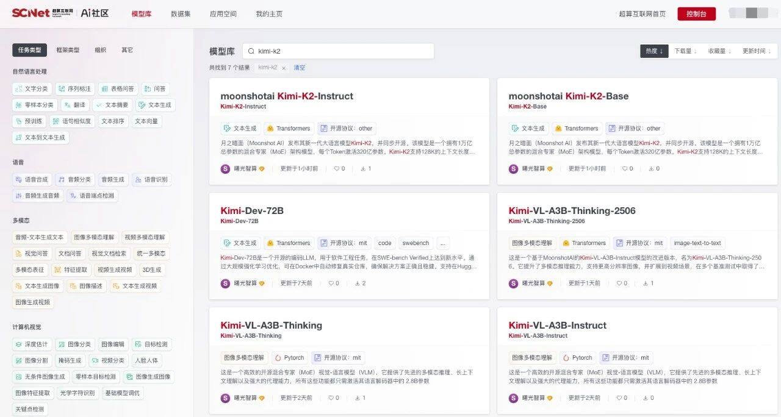This screenshot has width=781, height=417.
Task: Open Kimi-VL-A3B-Thinking-2506 model
Action: (x=572, y=210)
